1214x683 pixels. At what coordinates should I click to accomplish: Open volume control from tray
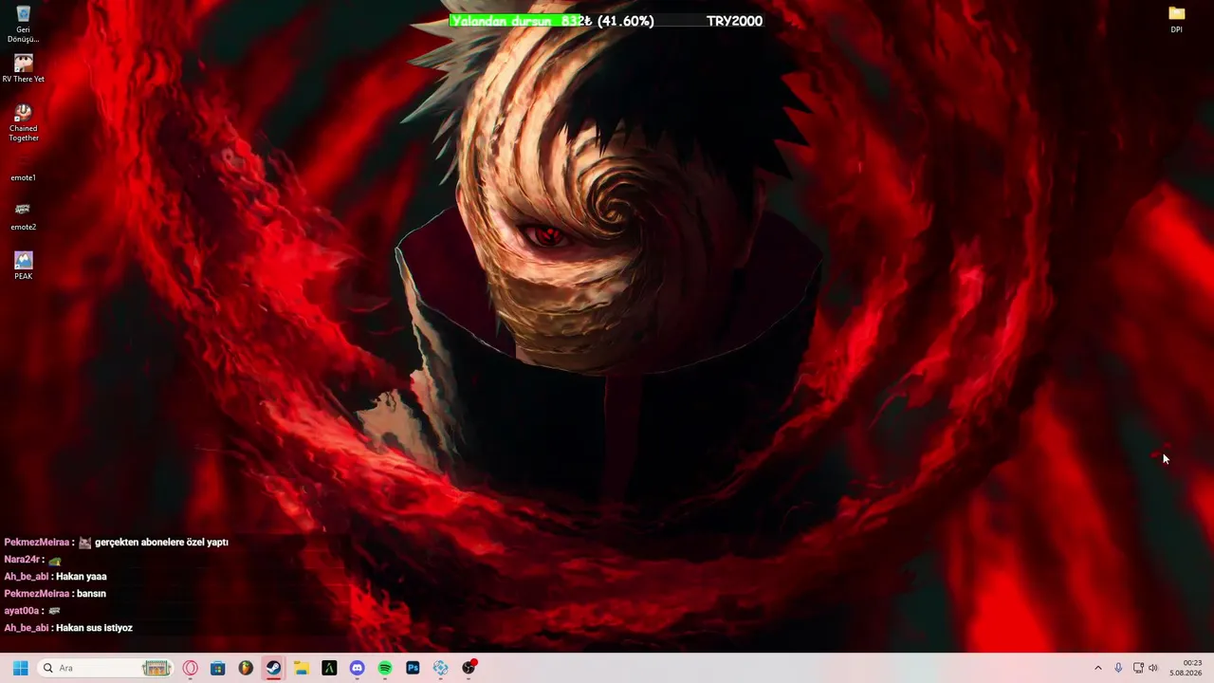1153,668
